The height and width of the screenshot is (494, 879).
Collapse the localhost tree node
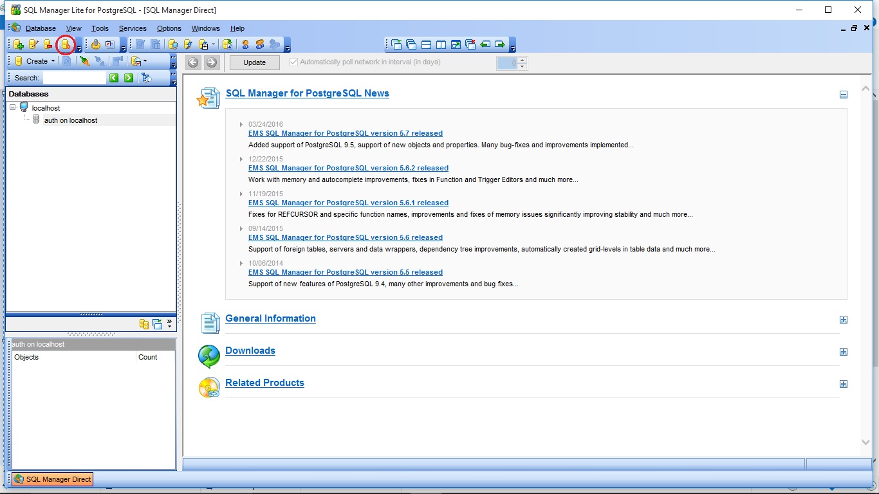click(13, 107)
